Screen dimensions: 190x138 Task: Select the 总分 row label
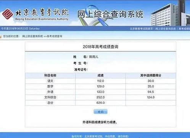tap(50, 103)
